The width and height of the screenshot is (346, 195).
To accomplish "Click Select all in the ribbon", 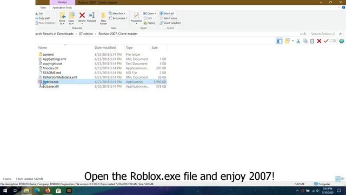I will [x=167, y=14].
